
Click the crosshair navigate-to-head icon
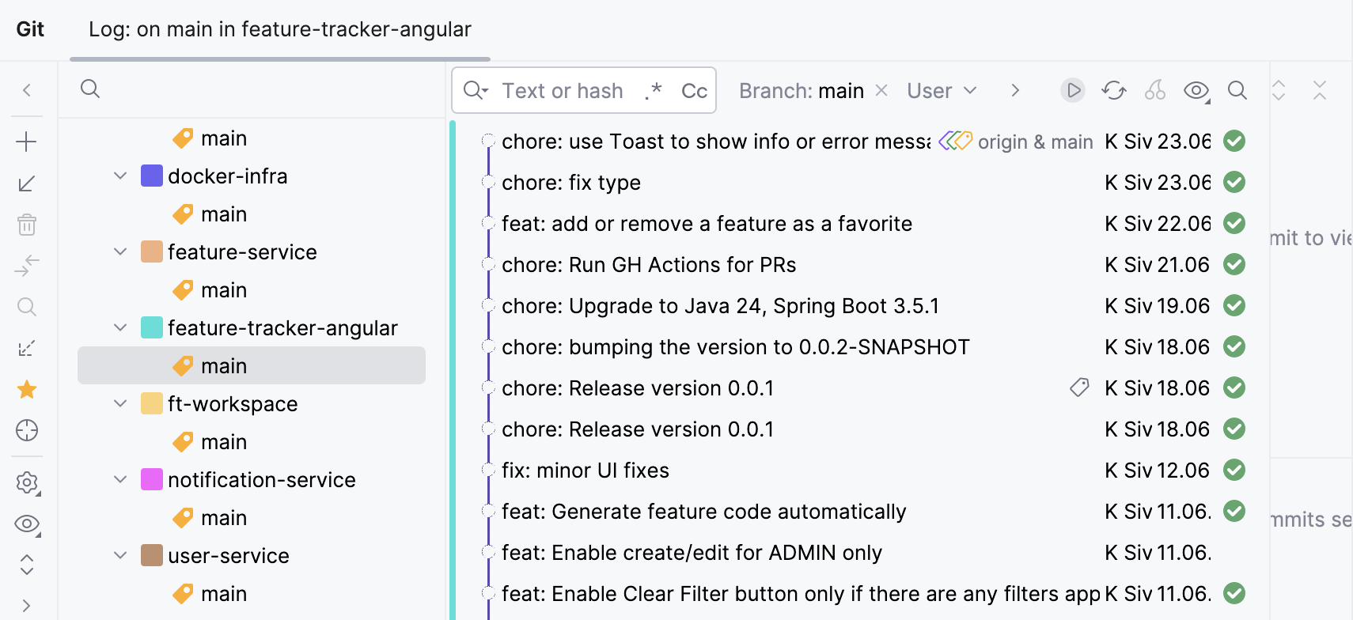[x=26, y=430]
